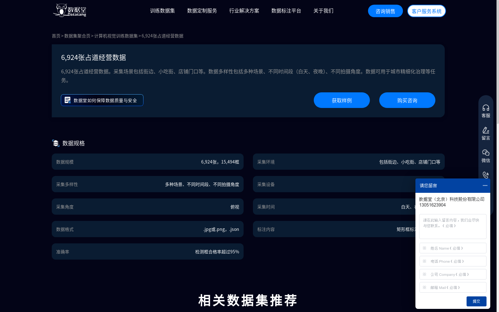Viewport: 499px width, 312px height.
Task: Open the 客服 headset icon in sidebar
Action: pyautogui.click(x=486, y=108)
